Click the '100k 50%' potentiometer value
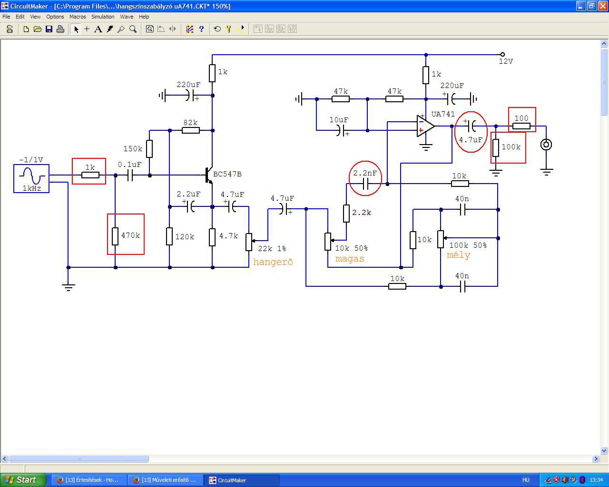Image resolution: width=609 pixels, height=487 pixels. (468, 245)
